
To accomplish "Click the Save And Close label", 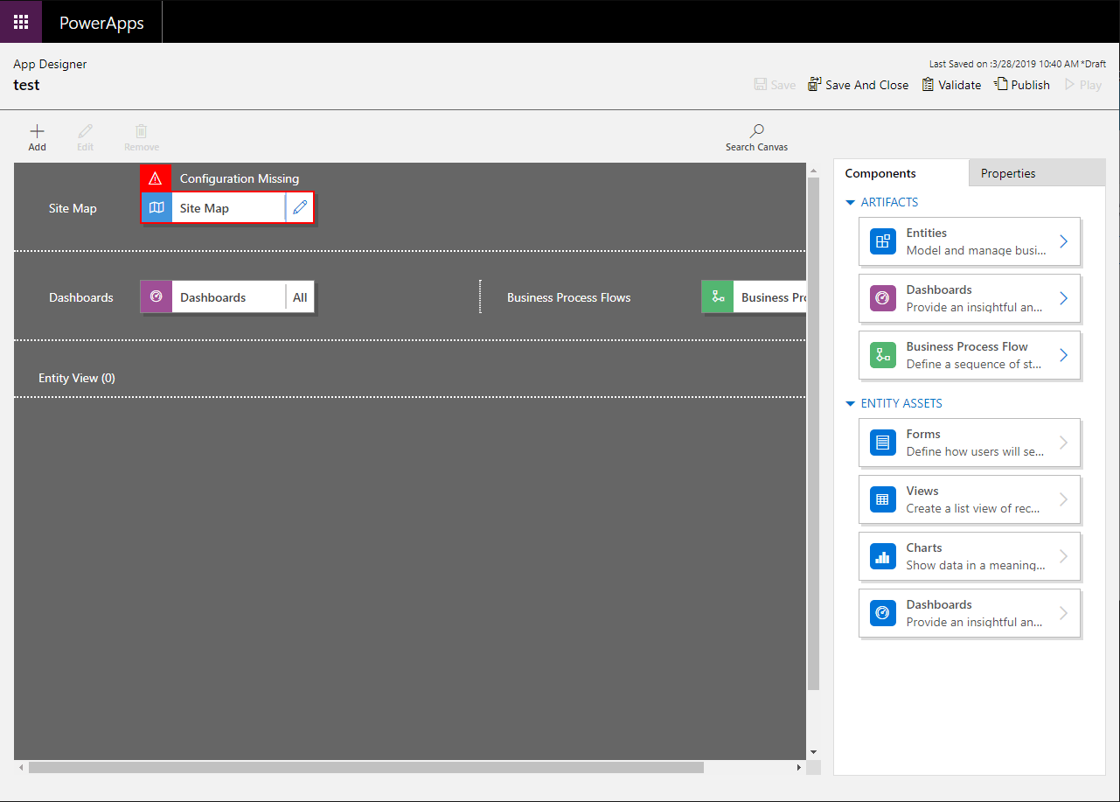I will [867, 85].
